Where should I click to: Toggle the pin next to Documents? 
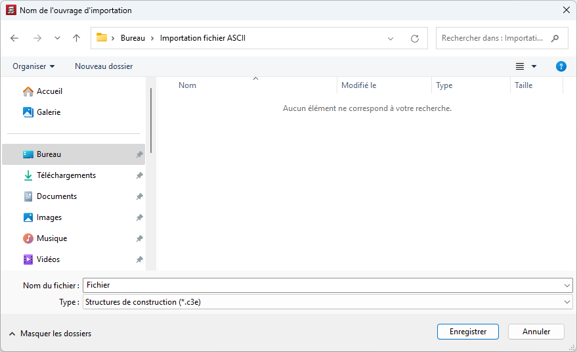[139, 196]
